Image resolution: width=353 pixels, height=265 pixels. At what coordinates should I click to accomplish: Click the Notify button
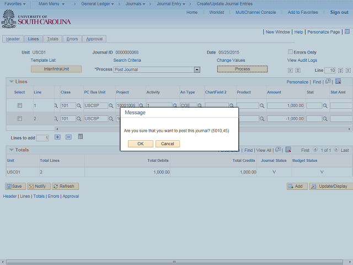pyautogui.click(x=39, y=187)
